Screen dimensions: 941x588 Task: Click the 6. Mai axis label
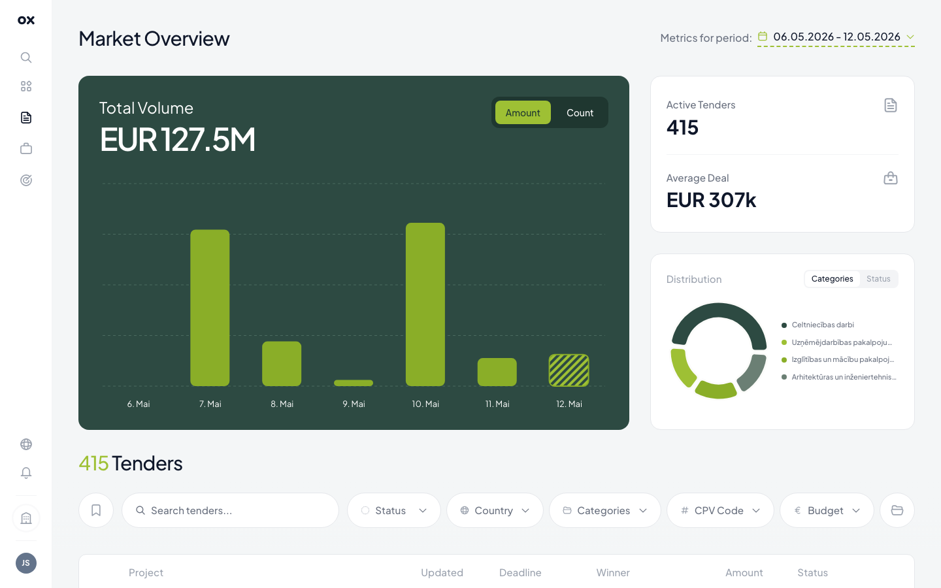pyautogui.click(x=139, y=404)
